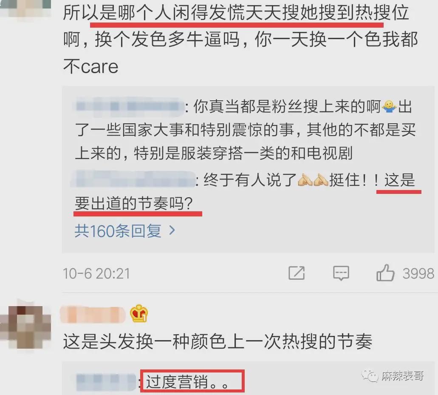Tap the comment 这是头发换一种颜色上一次热搜的节奏
Screen dimensions: 438x395
pos(218,341)
